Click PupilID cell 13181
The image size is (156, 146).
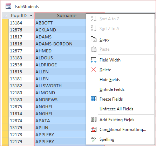(x=21, y=79)
